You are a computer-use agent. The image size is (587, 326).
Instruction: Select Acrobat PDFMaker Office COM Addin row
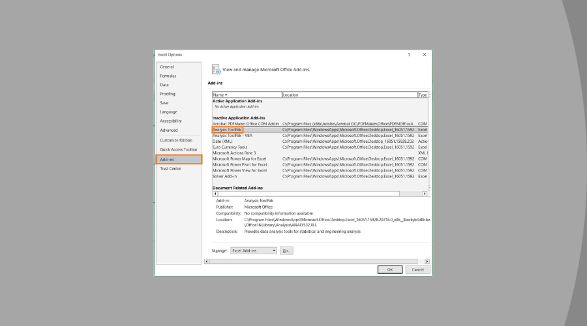[320, 123]
